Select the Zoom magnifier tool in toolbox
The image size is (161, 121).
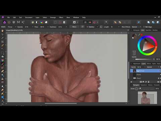[x=2, y=75]
